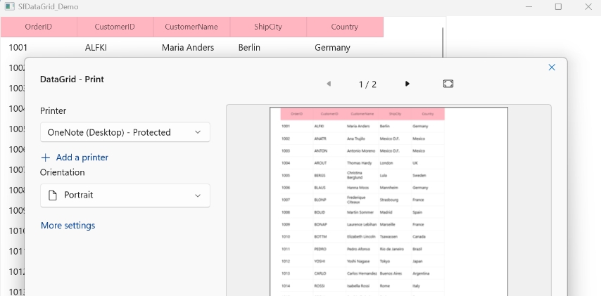Click the 1 / 2 page indicator

pos(367,84)
